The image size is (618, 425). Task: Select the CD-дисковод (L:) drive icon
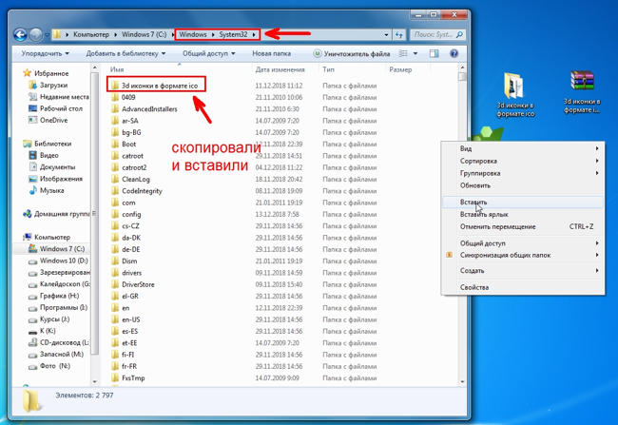tap(32, 342)
